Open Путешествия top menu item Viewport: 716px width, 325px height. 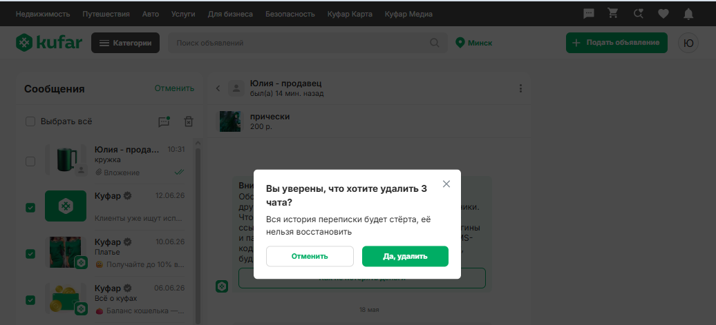pyautogui.click(x=106, y=14)
